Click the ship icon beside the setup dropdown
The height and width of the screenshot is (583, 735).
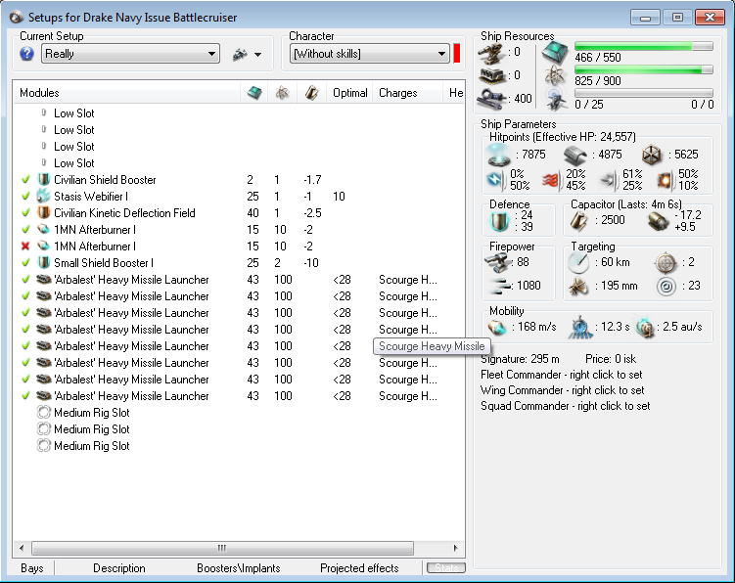point(240,55)
